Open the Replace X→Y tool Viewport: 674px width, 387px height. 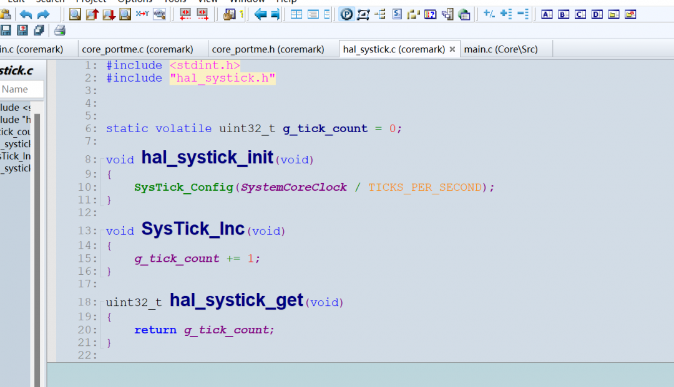click(142, 14)
